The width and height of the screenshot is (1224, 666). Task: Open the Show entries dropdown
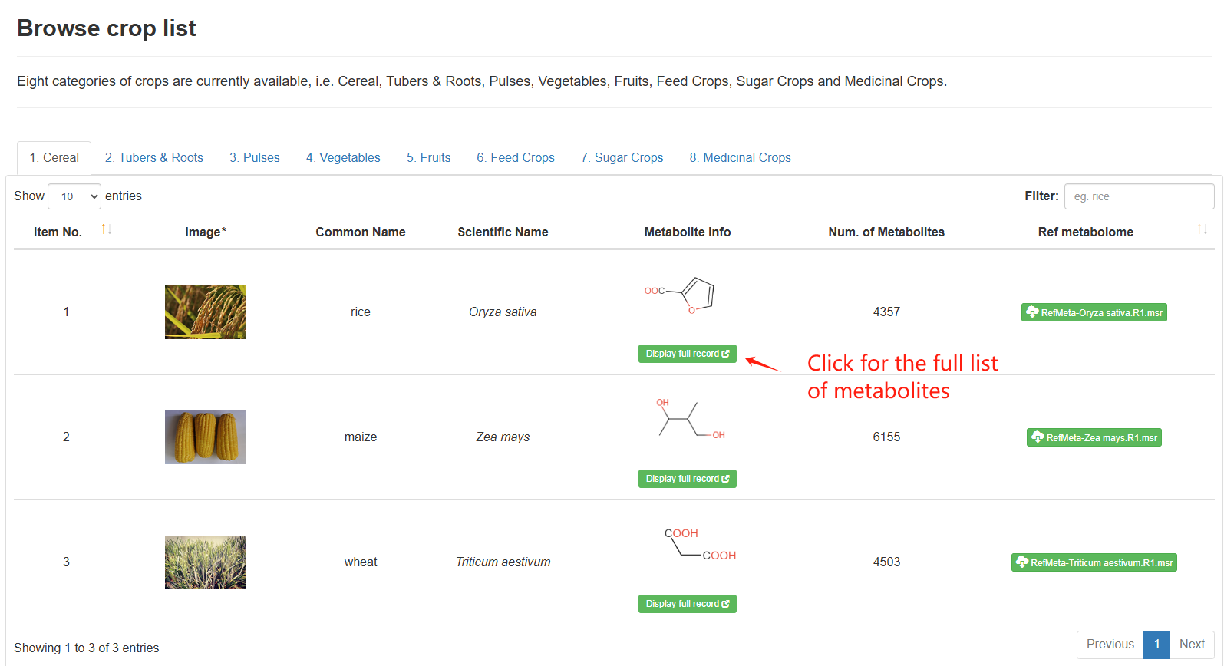click(x=74, y=196)
